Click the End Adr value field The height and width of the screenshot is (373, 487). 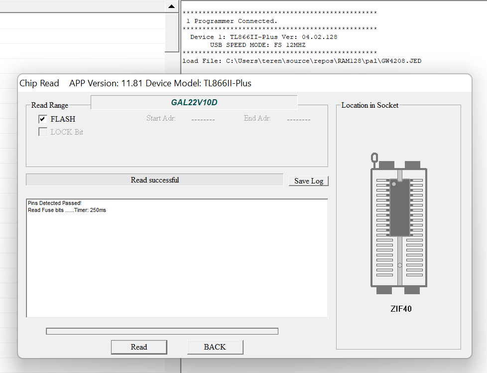(298, 119)
